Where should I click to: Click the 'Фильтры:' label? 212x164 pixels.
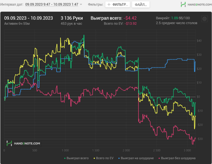tap(96, 5)
